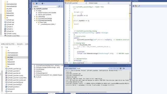Open the Show output from Build dropdown
This screenshot has width=167, height=94.
coord(109,68)
